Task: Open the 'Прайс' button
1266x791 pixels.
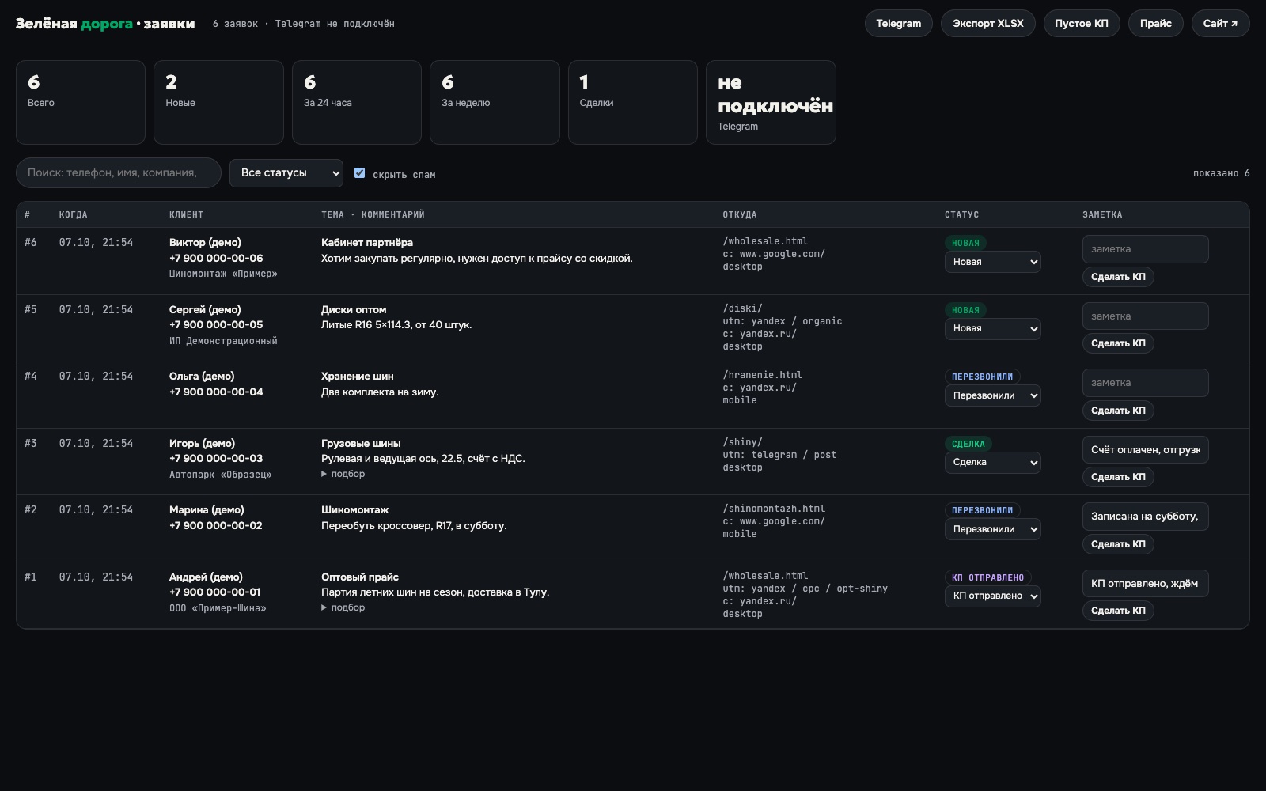Action: [1155, 23]
